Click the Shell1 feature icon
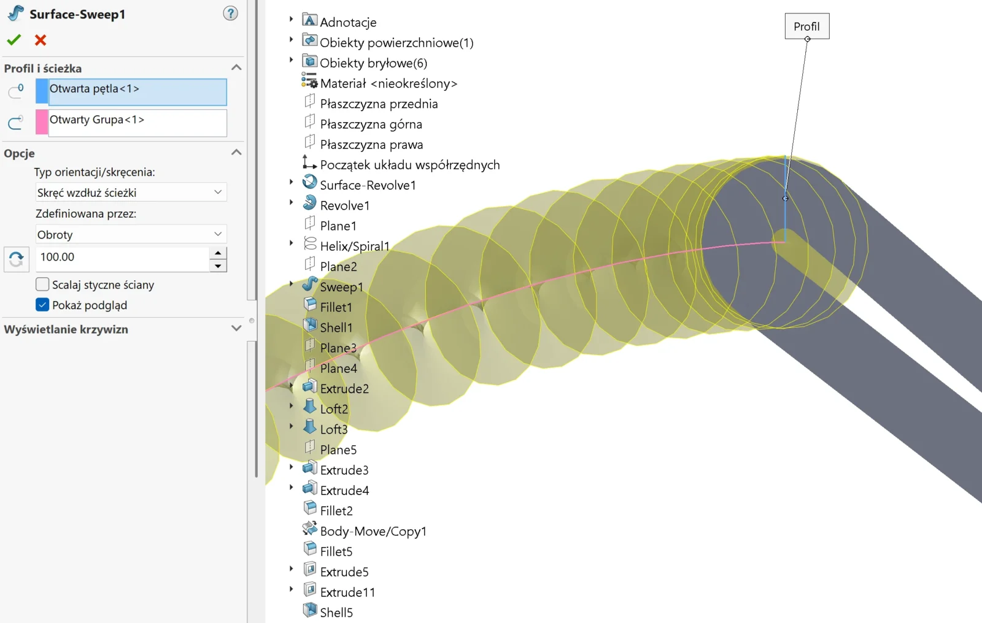982x623 pixels. 310,326
